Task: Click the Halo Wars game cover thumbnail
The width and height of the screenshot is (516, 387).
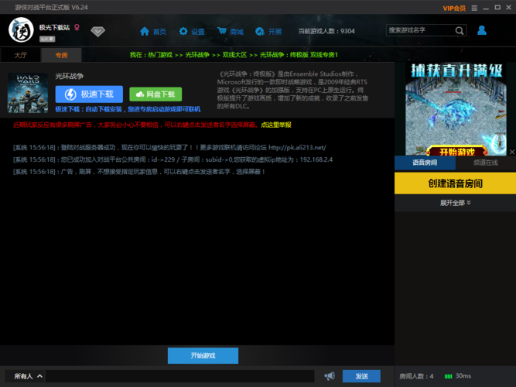Action: (28, 93)
